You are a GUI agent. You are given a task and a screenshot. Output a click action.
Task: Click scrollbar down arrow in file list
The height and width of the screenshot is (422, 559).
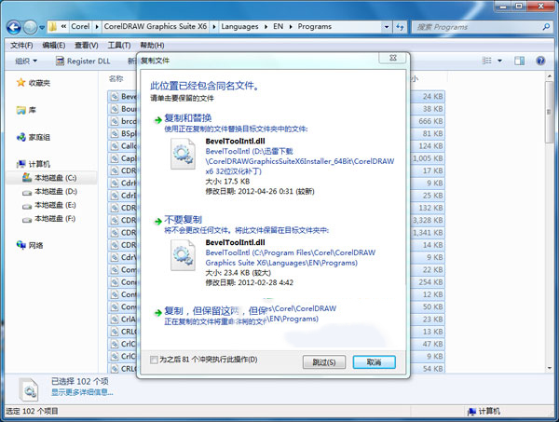[x=549, y=368]
